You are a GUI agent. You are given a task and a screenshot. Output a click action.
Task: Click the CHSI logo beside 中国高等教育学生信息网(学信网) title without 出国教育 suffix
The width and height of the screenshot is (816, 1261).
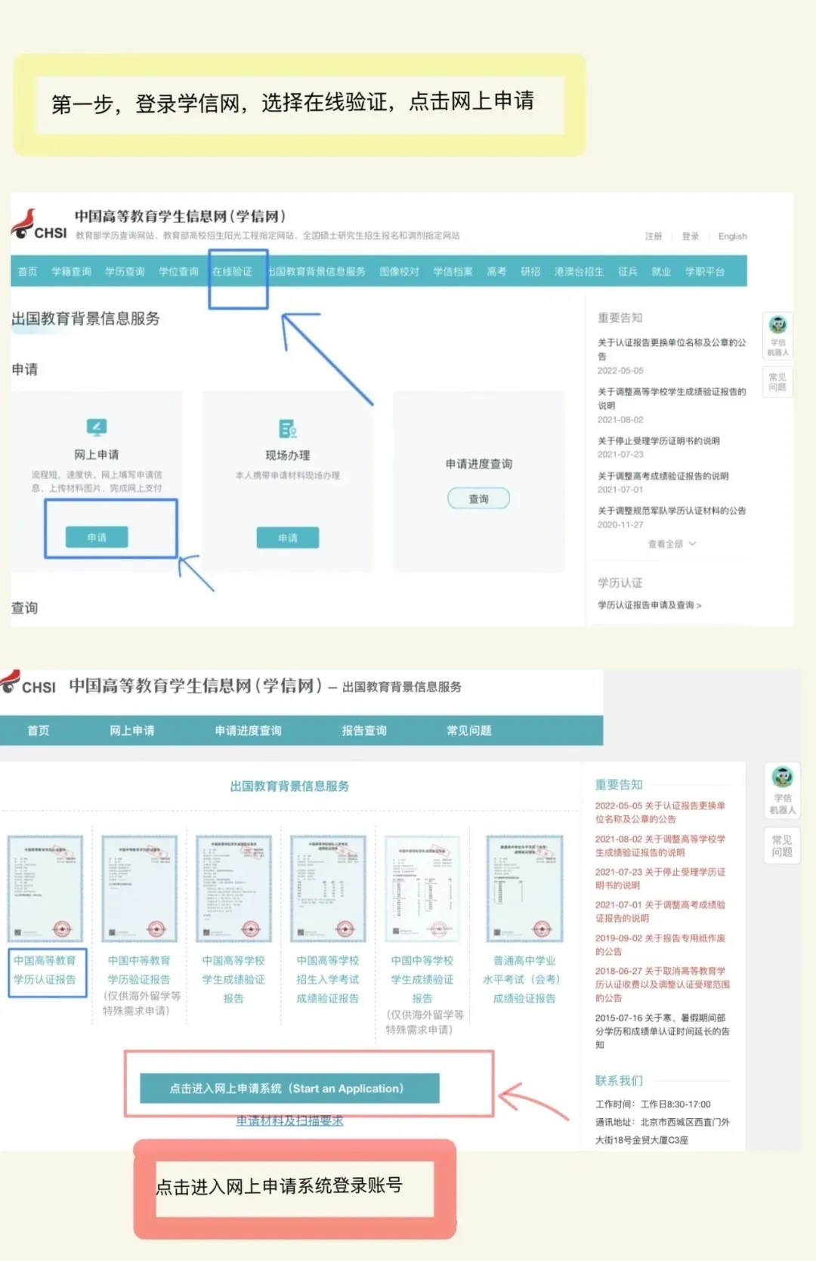[x=39, y=225]
